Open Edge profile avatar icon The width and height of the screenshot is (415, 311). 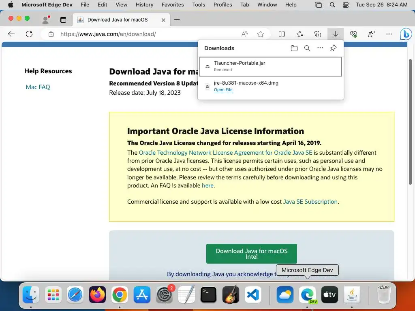[46, 20]
